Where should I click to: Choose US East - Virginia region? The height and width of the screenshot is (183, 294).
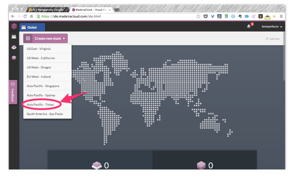click(47, 49)
